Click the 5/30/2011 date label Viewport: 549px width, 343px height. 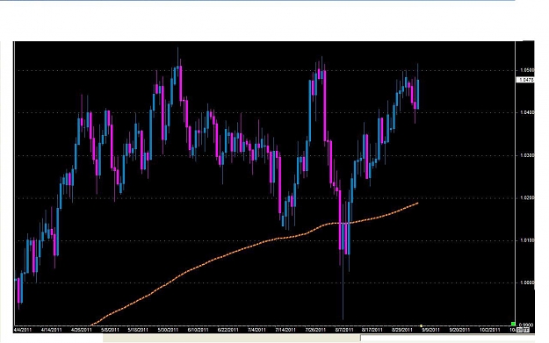pyautogui.click(x=169, y=330)
